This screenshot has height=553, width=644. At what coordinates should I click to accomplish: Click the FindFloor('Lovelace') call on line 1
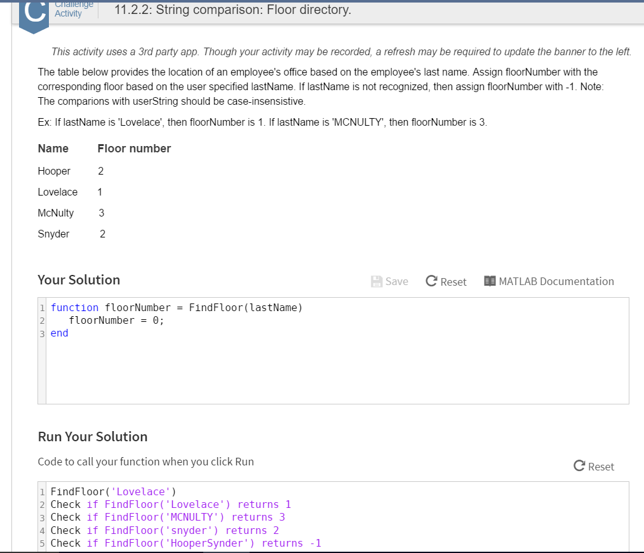113,491
